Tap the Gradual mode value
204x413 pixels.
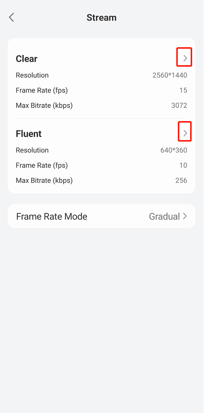[164, 217]
